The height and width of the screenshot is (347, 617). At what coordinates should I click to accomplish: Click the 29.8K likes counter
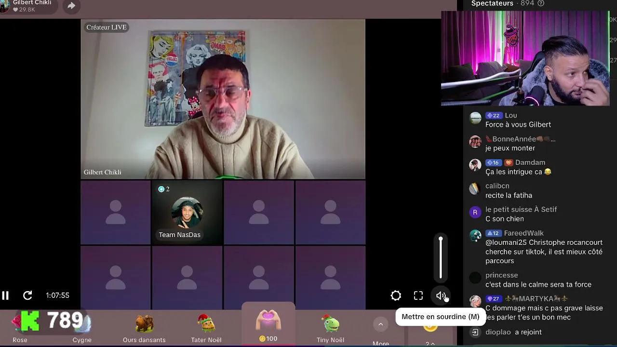click(x=24, y=10)
